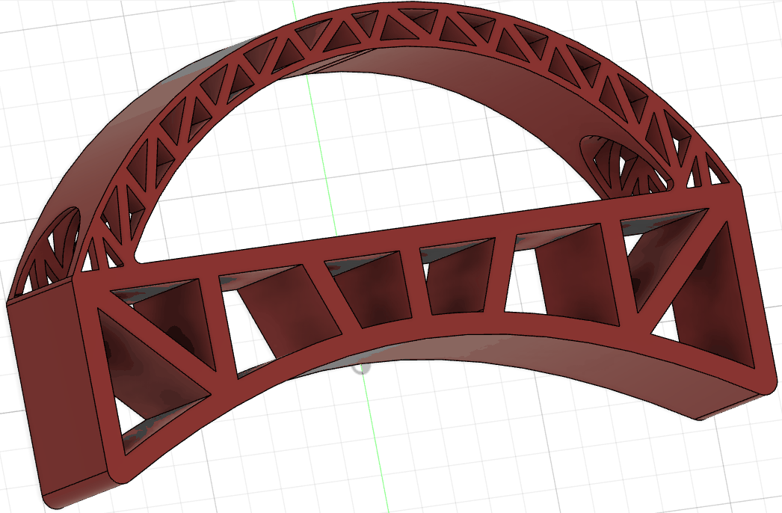
Task: Click the flat left end face of the bridge
Action: (x=58, y=387)
